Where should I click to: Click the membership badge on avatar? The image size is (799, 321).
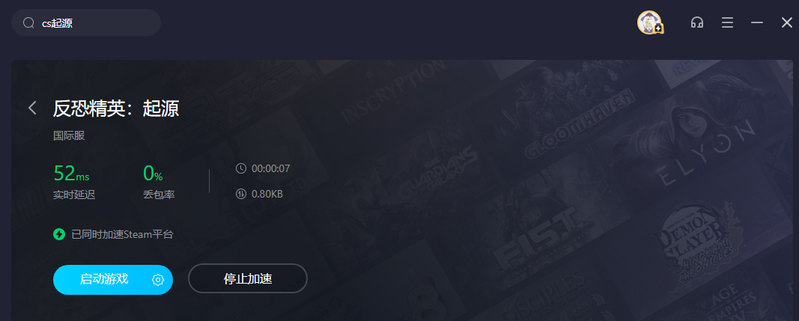658,28
